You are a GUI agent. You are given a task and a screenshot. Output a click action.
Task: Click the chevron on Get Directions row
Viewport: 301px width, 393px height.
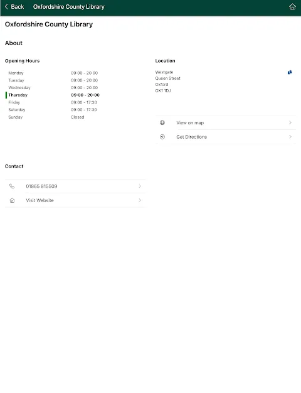coord(290,137)
